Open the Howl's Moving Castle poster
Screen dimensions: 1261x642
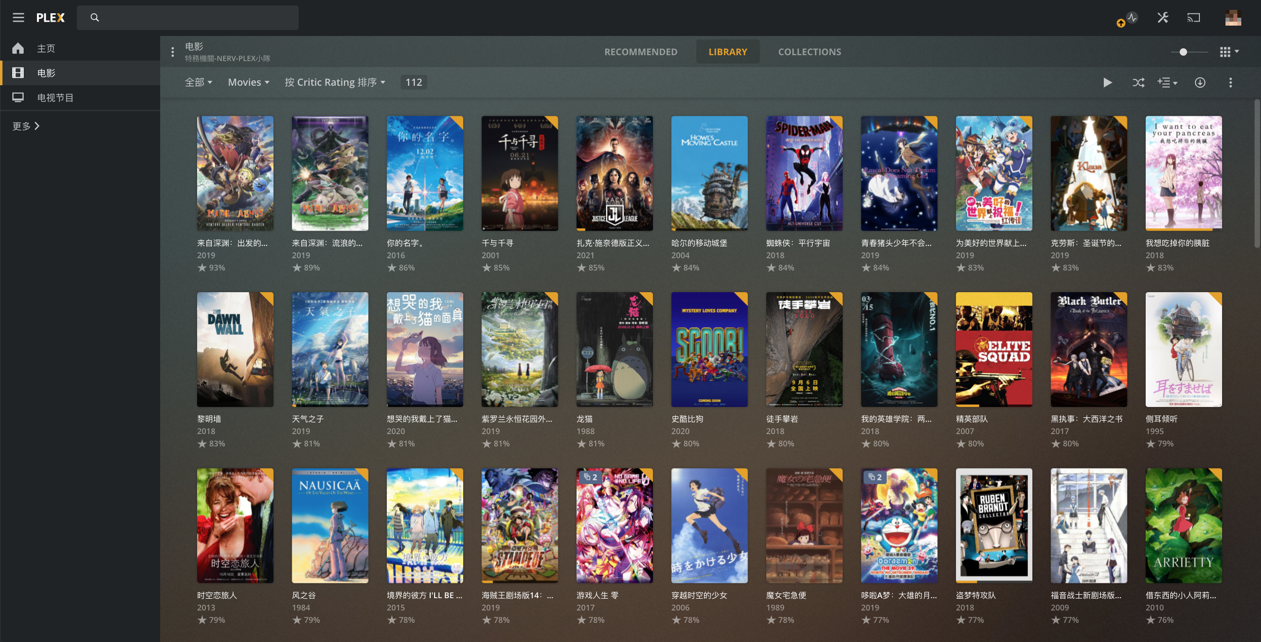[x=709, y=173]
